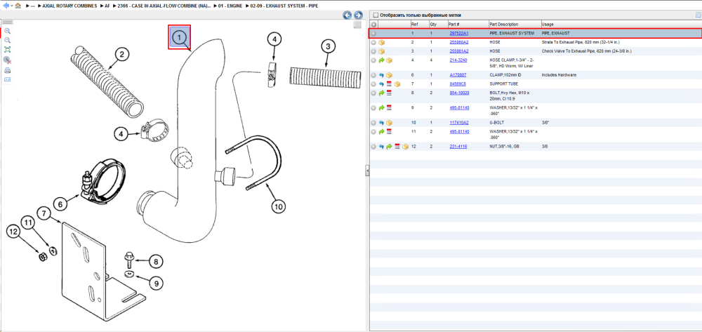Screen dimensions: 702x332
Task: Go to previous figure with round blue arrow
Action: coord(347,15)
